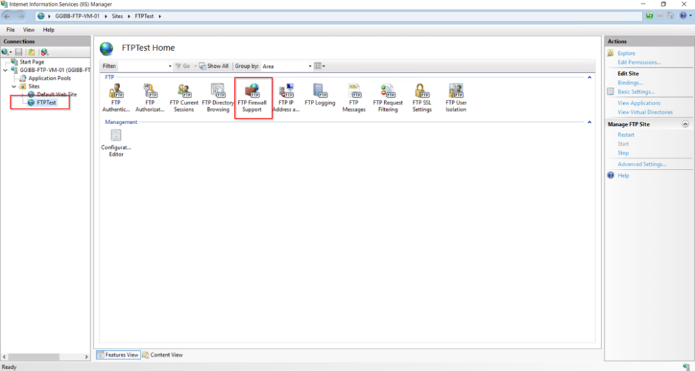This screenshot has height=371, width=695.
Task: Collapse the Sites tree node
Action: click(14, 87)
